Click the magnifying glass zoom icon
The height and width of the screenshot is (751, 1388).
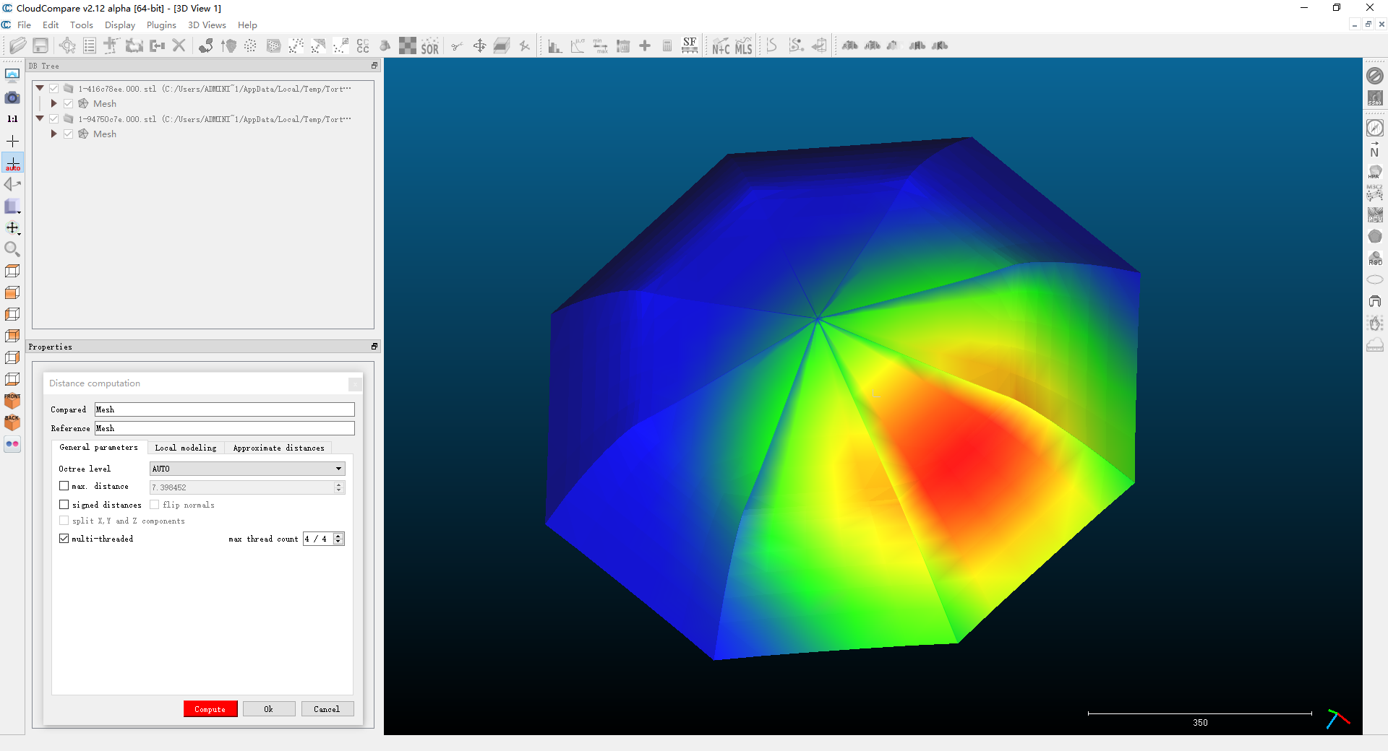pos(12,249)
